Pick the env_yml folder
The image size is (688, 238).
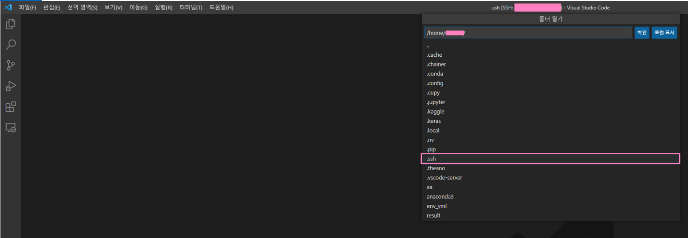click(436, 206)
